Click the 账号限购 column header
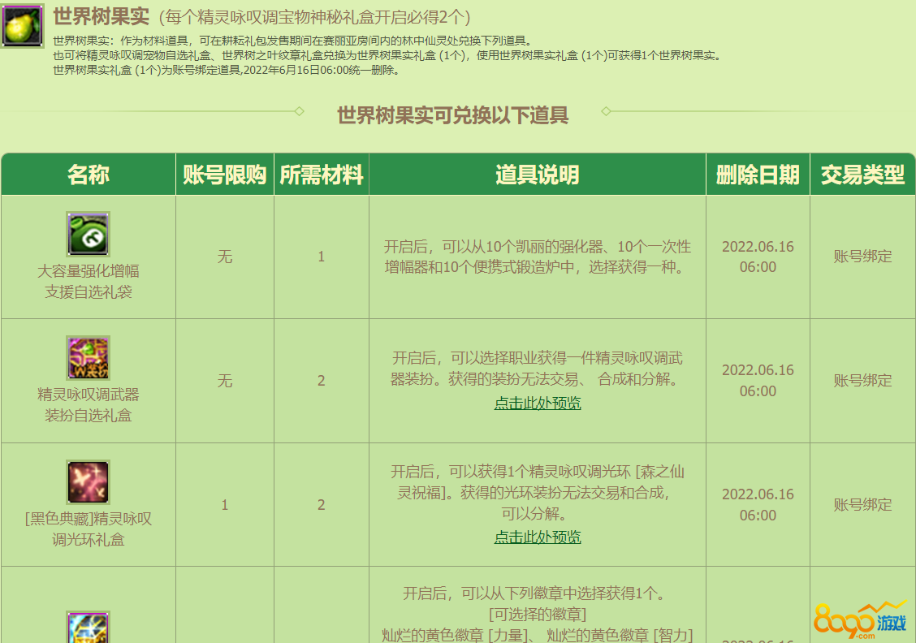 (x=225, y=175)
